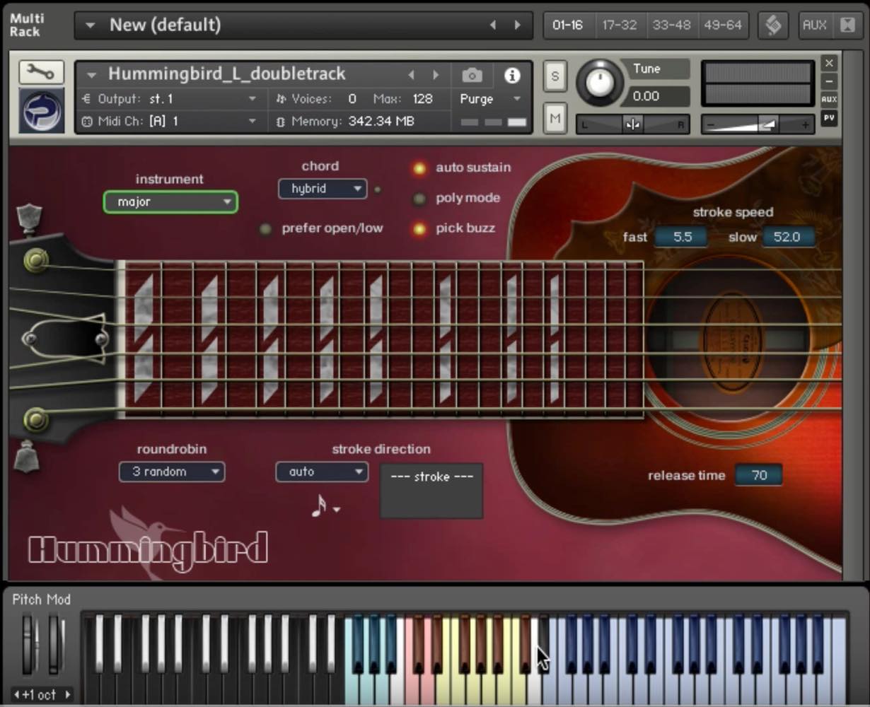
Task: Click the stroke note-value icon
Action: (319, 505)
